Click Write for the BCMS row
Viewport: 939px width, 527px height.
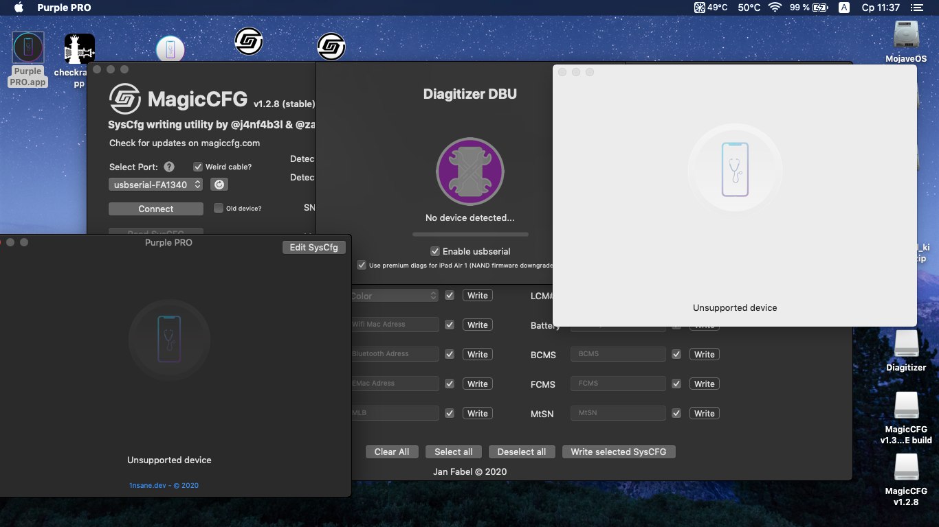point(705,355)
